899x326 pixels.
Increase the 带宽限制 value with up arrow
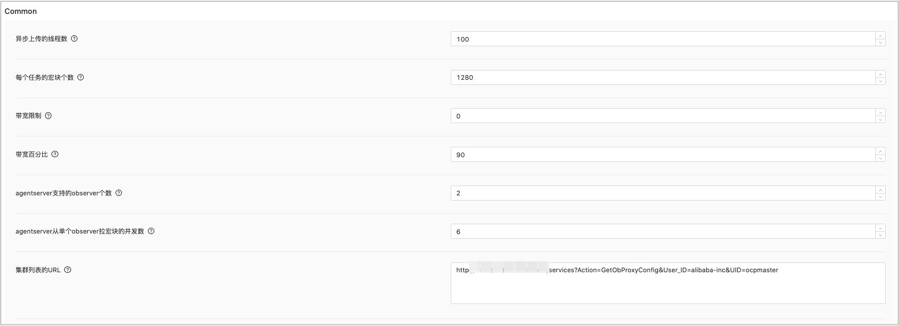click(880, 112)
